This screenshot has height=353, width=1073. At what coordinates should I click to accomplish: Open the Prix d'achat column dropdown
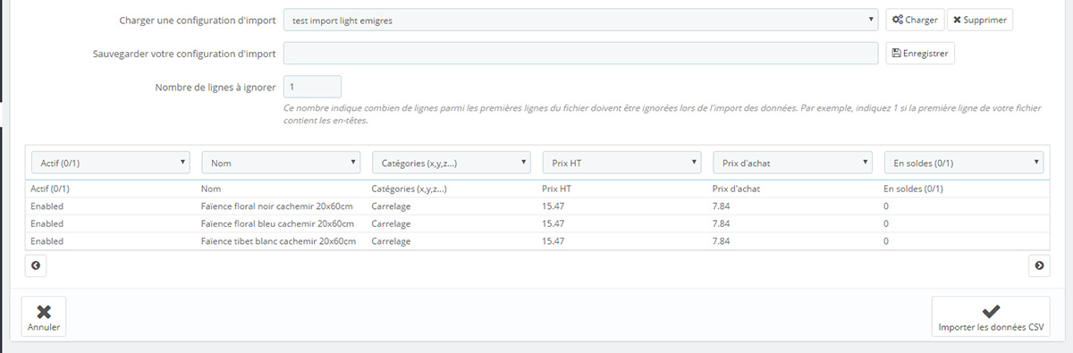pyautogui.click(x=792, y=163)
